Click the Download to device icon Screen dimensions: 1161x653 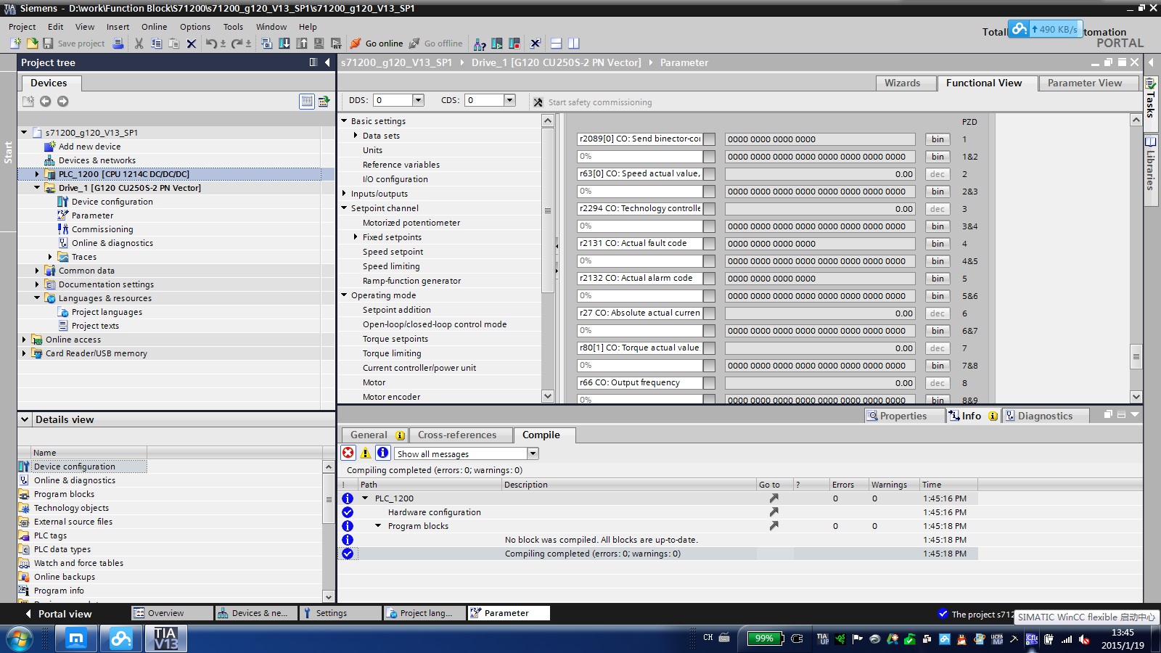pyautogui.click(x=284, y=44)
